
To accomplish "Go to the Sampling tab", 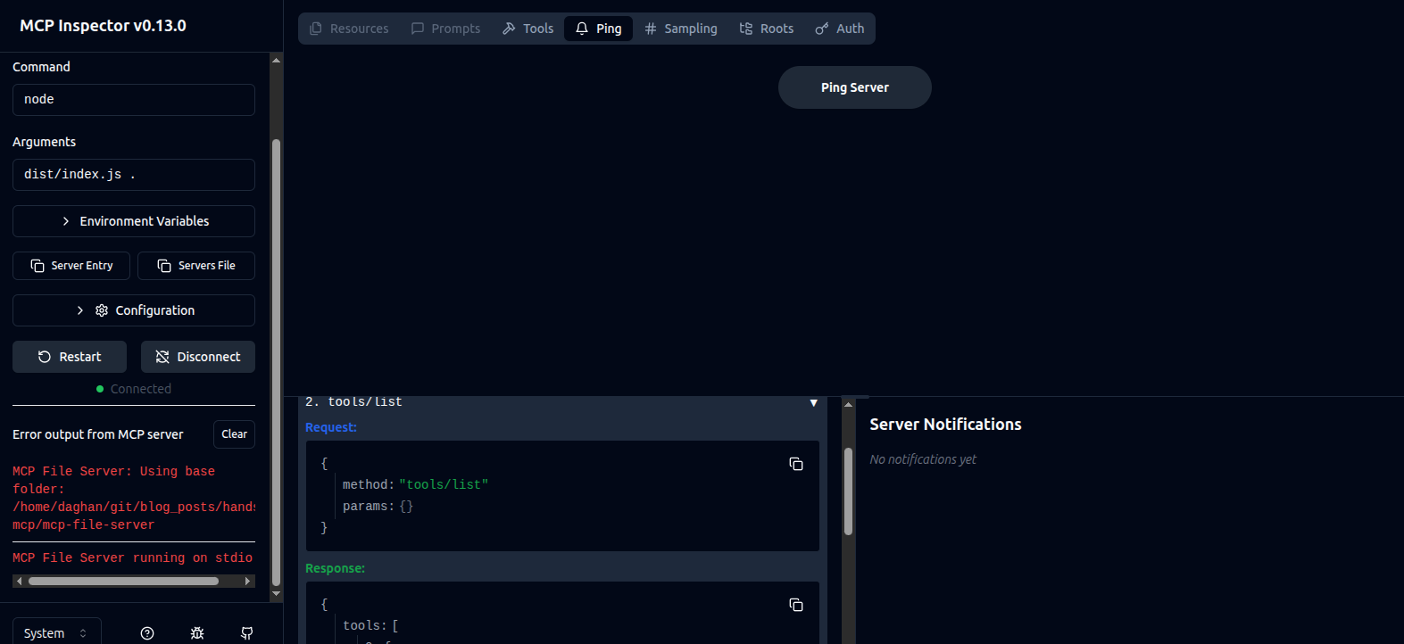I will (680, 29).
